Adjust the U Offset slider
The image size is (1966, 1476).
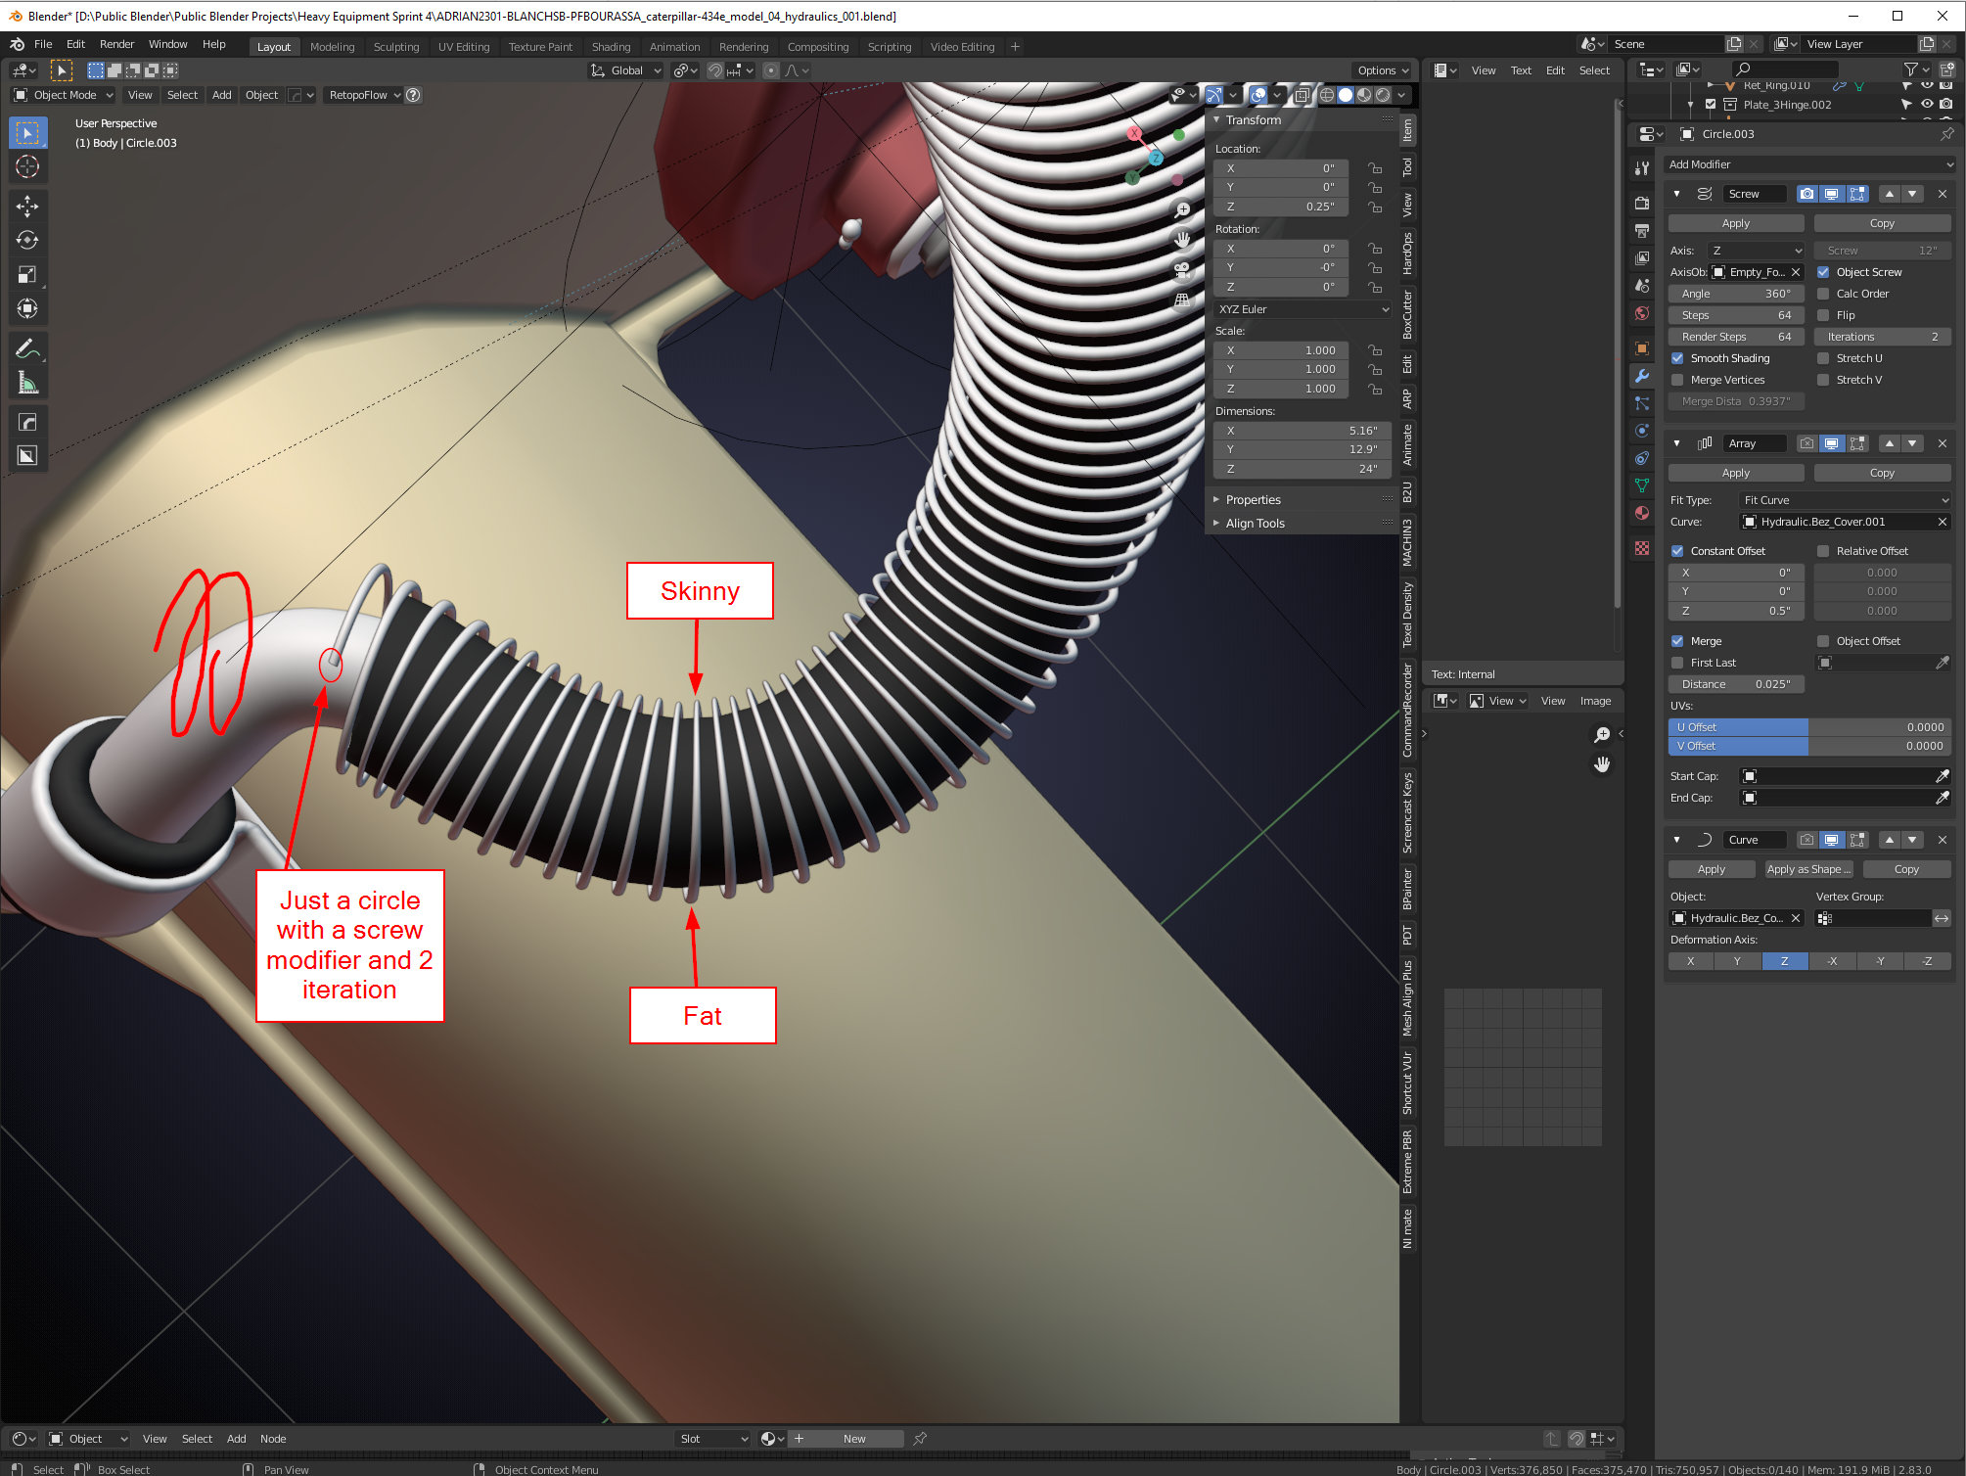(x=1809, y=727)
